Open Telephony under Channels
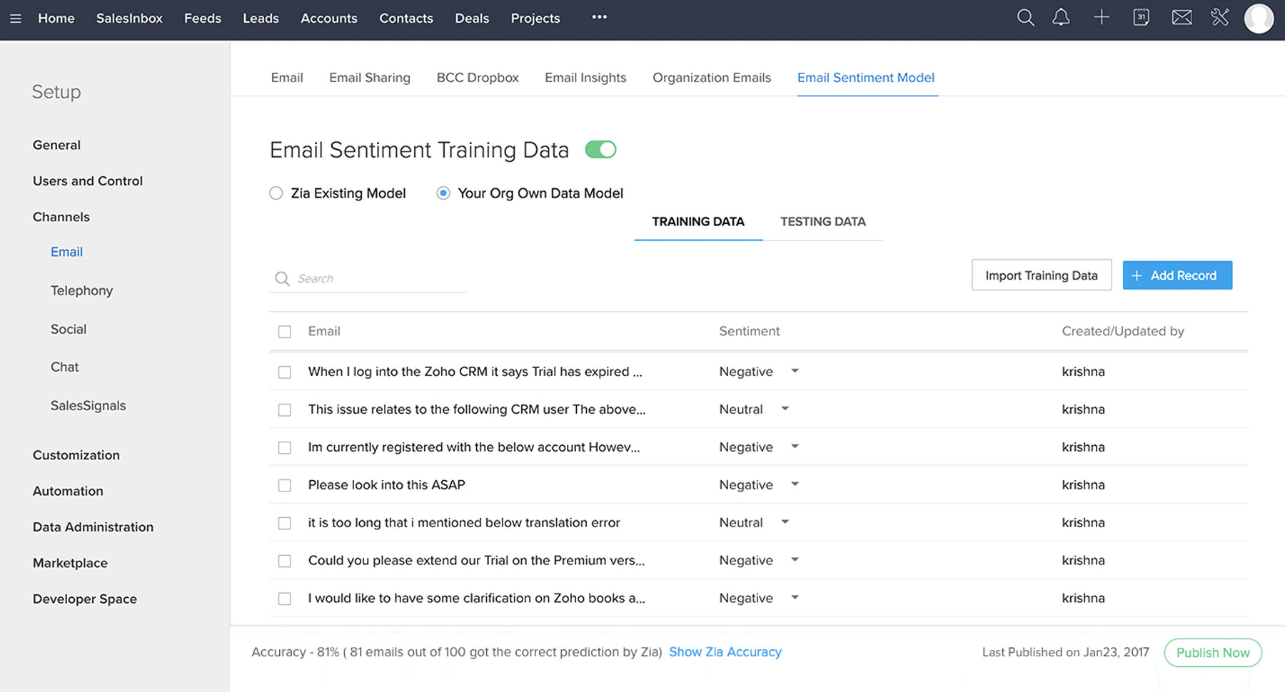This screenshot has height=692, width=1285. tap(81, 290)
